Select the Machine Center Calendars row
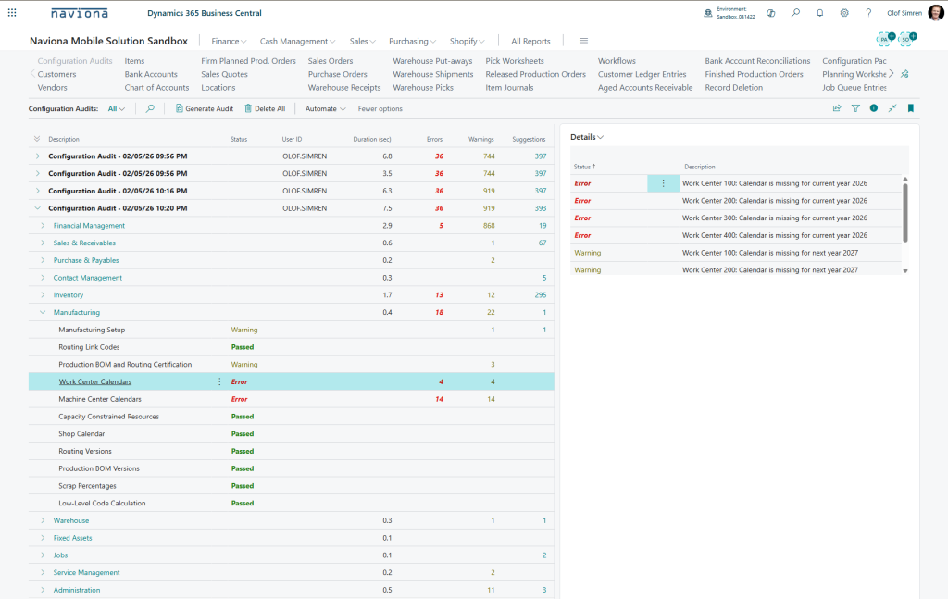This screenshot has height=599, width=948. pos(100,399)
